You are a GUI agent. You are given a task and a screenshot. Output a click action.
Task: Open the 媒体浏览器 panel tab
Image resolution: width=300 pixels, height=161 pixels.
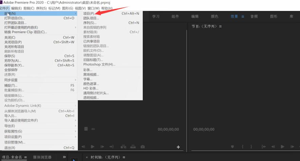[42, 157]
